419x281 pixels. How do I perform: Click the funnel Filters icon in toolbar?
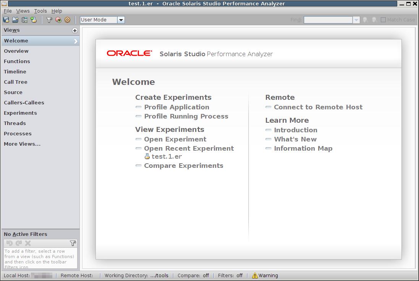pos(49,20)
